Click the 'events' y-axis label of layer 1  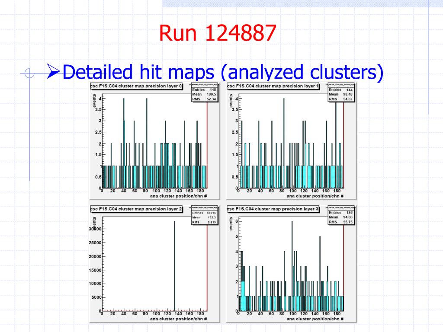pos(231,101)
